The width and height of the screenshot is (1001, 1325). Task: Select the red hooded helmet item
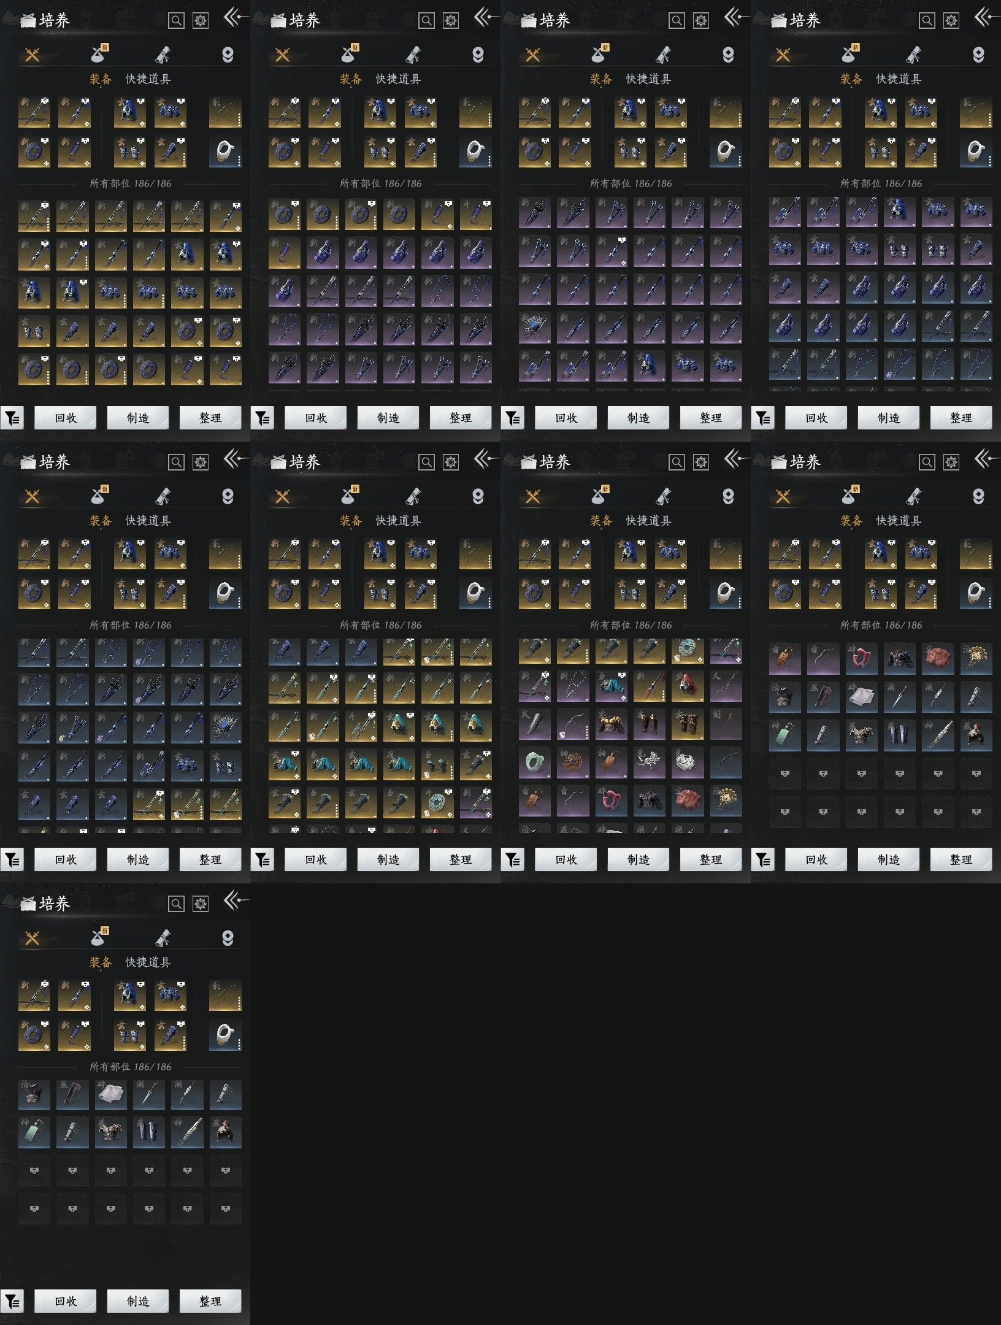687,687
